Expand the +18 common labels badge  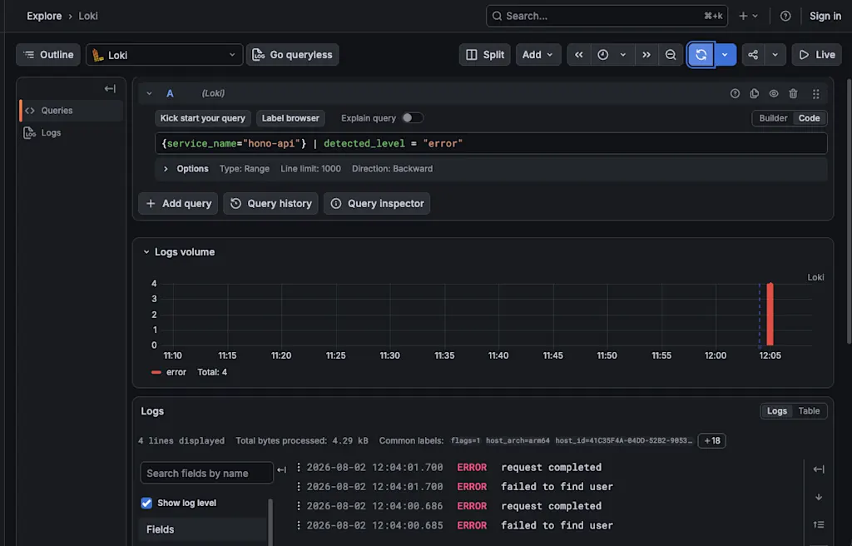pyautogui.click(x=712, y=441)
